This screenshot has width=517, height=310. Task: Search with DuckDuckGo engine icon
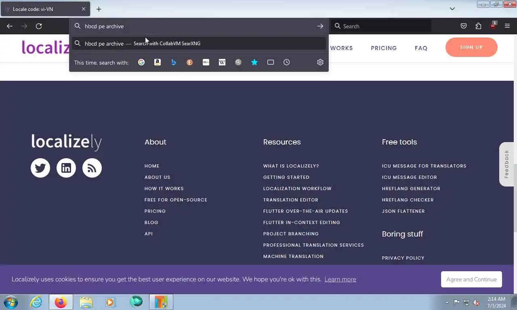[x=190, y=62]
